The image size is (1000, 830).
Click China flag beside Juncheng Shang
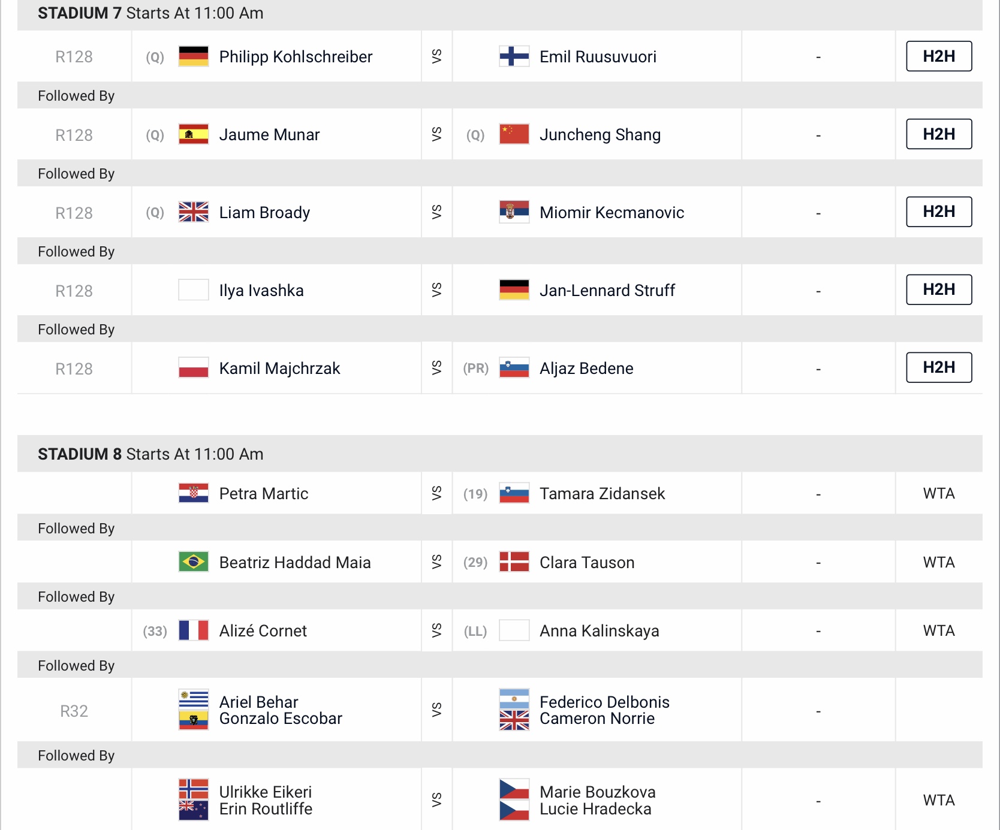[x=514, y=134]
